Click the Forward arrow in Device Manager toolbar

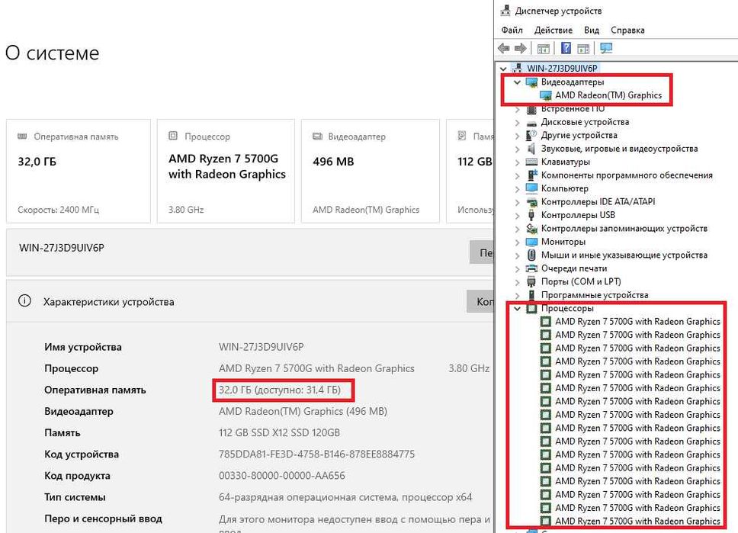coord(520,48)
